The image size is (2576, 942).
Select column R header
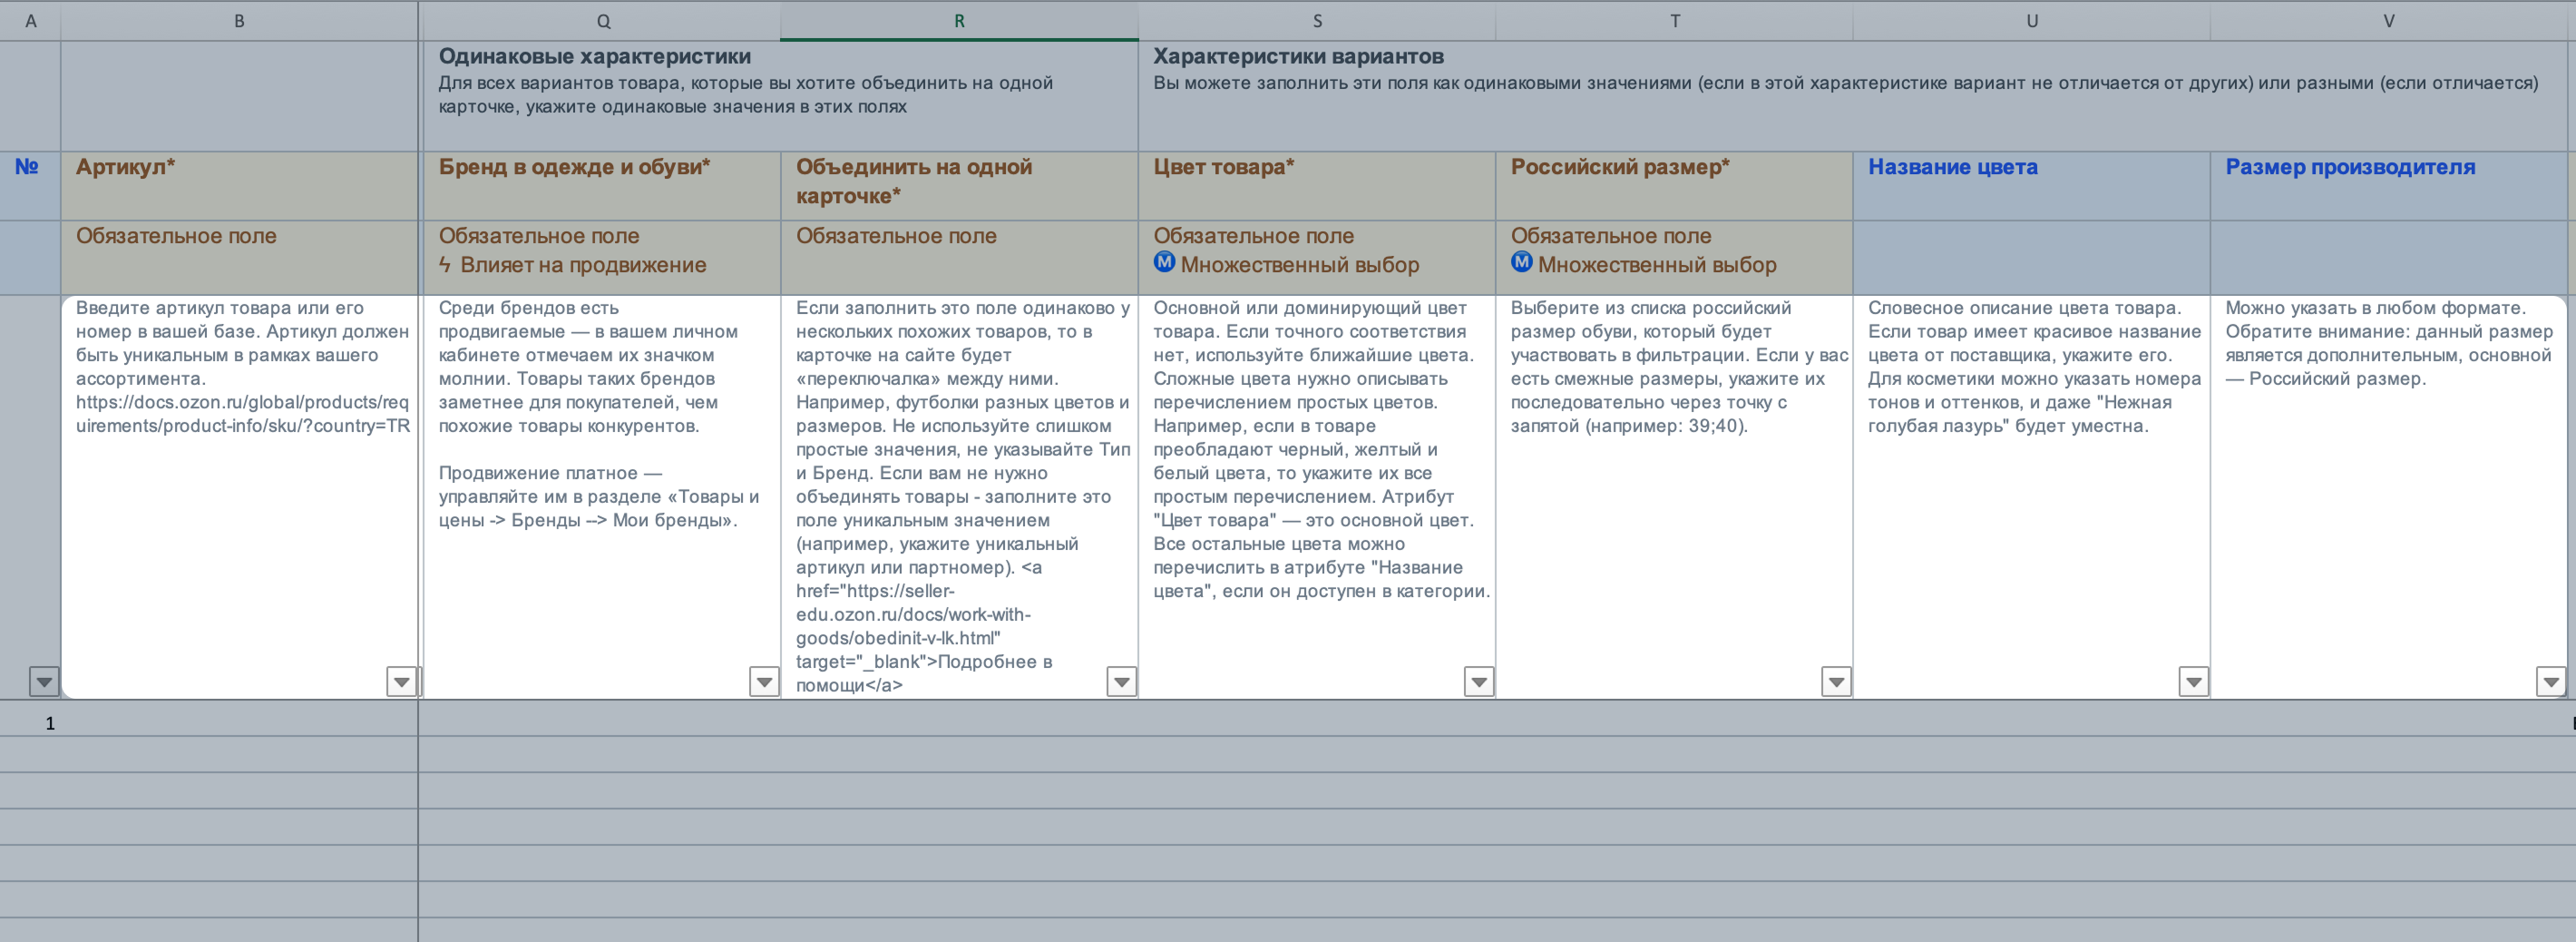point(959,21)
